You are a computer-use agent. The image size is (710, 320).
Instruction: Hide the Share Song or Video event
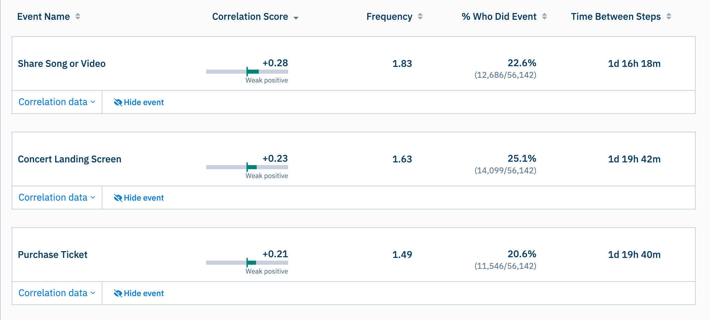tap(144, 102)
